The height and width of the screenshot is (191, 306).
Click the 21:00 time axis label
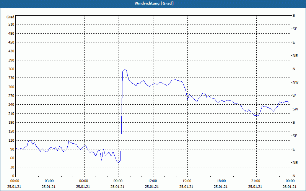pos(255,181)
